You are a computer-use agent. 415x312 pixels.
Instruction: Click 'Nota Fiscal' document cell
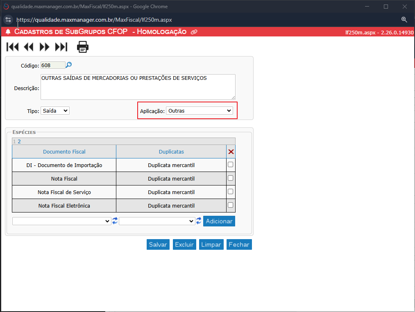pyautogui.click(x=64, y=179)
